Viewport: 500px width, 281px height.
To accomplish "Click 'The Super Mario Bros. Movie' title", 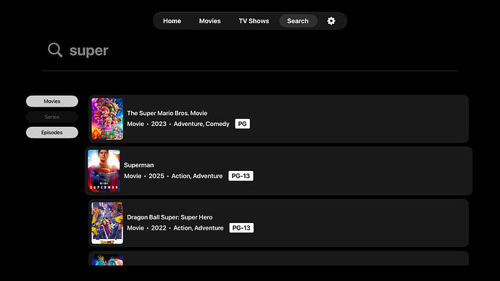I will (167, 113).
